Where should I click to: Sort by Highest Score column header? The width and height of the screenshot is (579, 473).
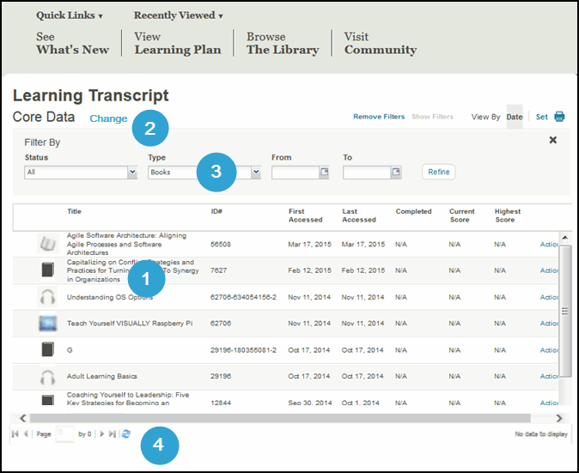(x=508, y=215)
